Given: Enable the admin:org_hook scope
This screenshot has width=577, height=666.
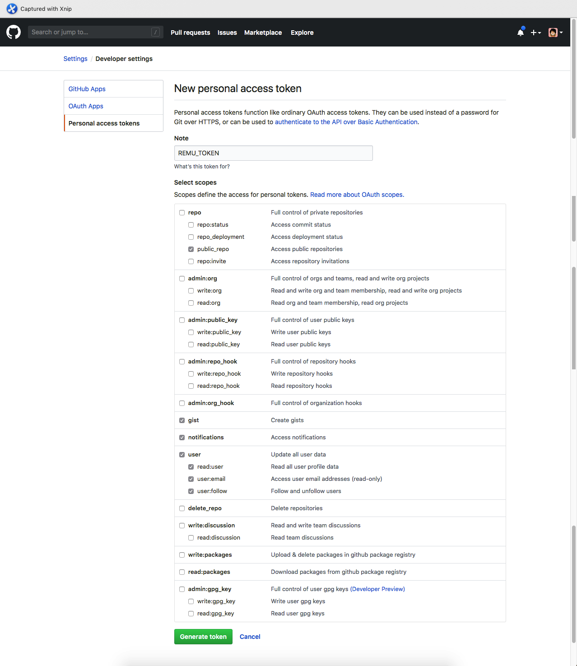Looking at the screenshot, I should pos(182,403).
